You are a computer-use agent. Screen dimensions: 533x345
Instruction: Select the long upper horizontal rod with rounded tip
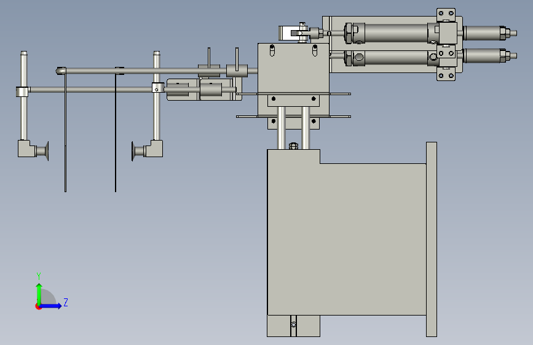click(x=156, y=71)
